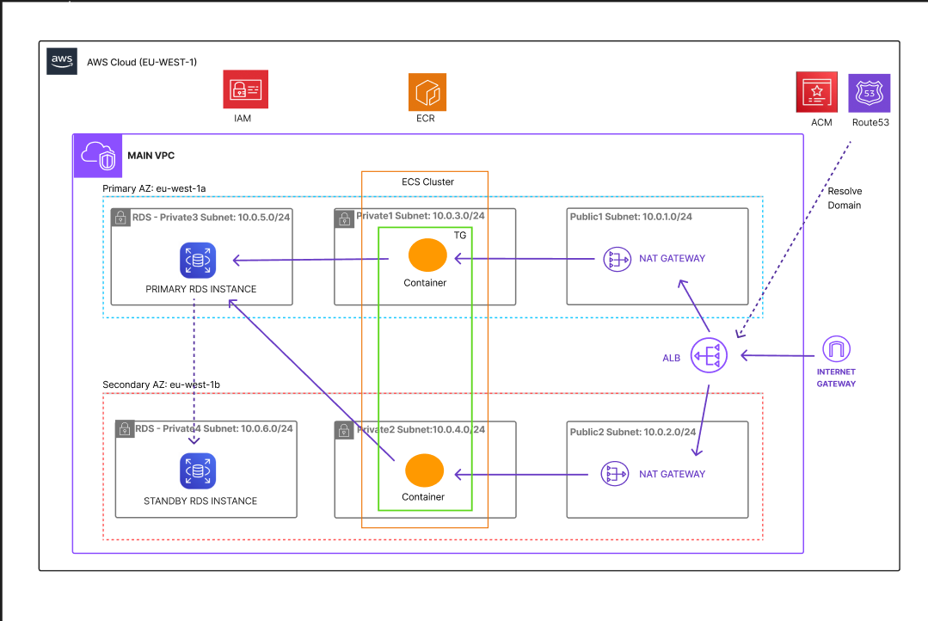Click the Primary RDS instance icon

pyautogui.click(x=198, y=260)
